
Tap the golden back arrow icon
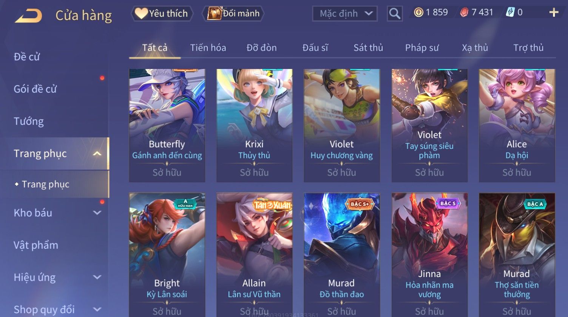pos(29,16)
